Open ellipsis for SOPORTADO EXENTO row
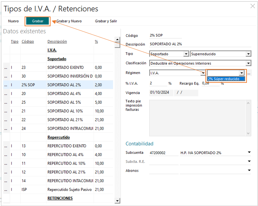 coord(6,68)
